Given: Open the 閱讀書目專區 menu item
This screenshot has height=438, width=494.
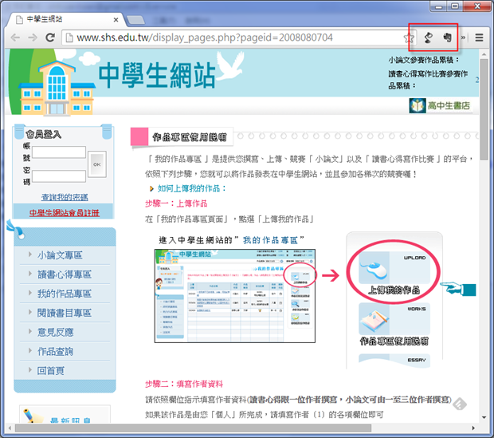Looking at the screenshot, I should 65,313.
